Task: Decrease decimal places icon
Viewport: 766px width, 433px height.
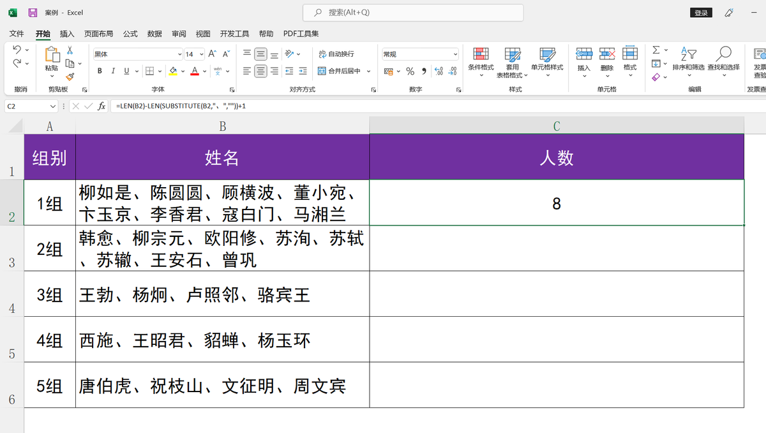Action: [453, 71]
